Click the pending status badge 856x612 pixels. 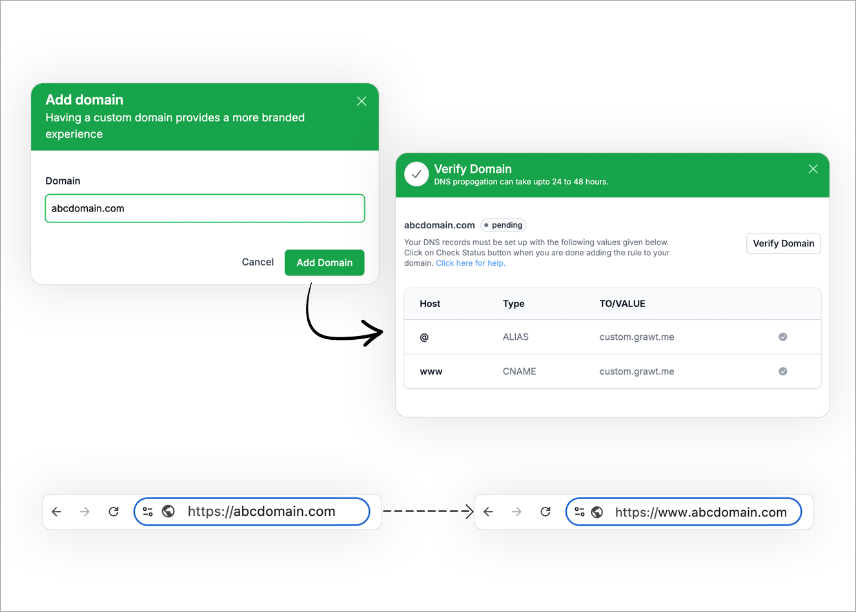pos(504,225)
